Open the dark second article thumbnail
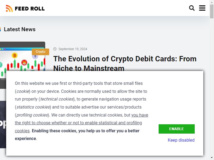 [x=3, y=125]
